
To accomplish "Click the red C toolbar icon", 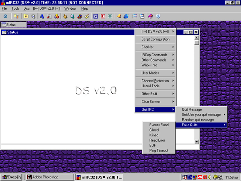I will 103,16.
